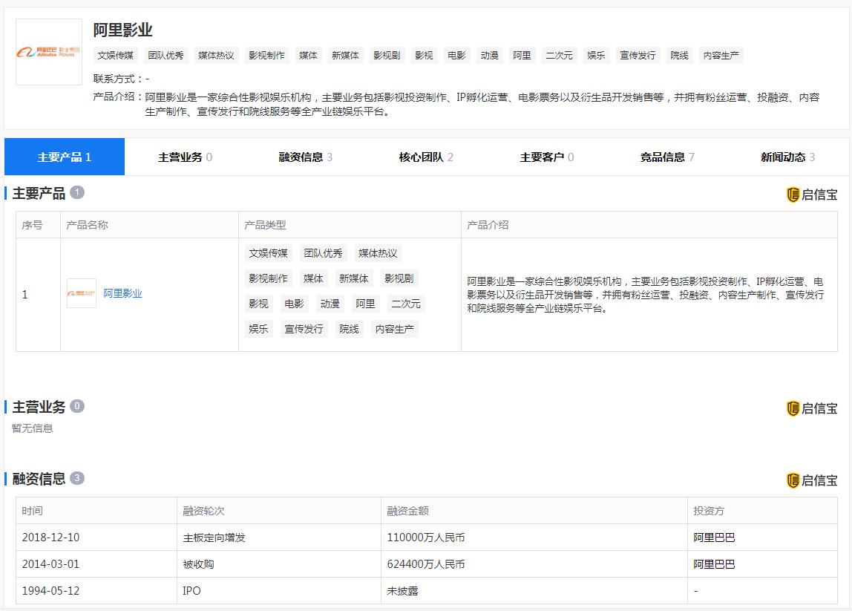Choose the 影视制作 tag under the company title
852x611 pixels.
point(266,56)
